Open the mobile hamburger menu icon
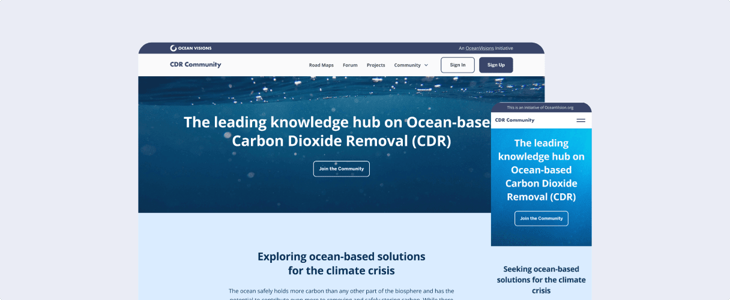730x300 pixels. pos(581,121)
